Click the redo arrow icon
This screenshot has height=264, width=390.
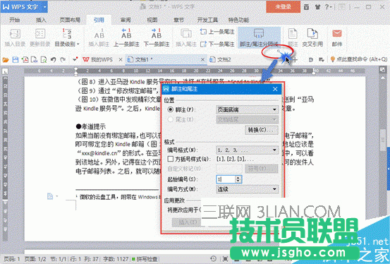coord(63,60)
